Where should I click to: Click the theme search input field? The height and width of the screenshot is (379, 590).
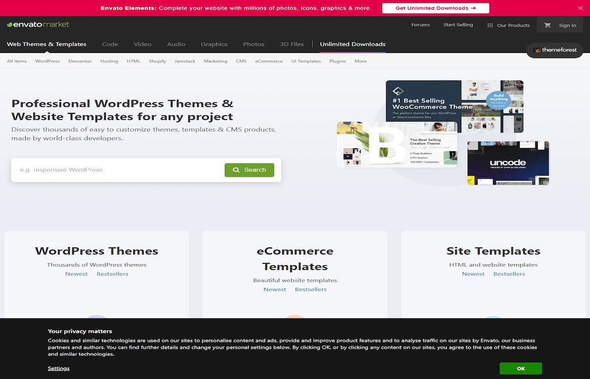[x=118, y=170]
